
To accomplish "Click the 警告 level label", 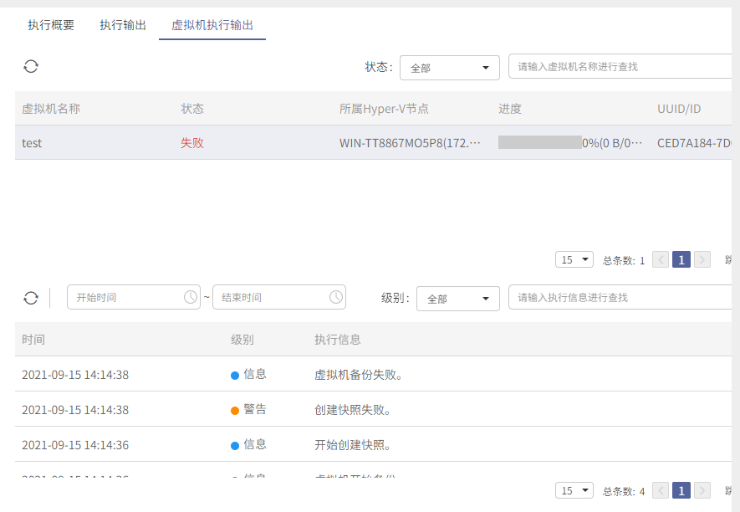I will pos(255,409).
